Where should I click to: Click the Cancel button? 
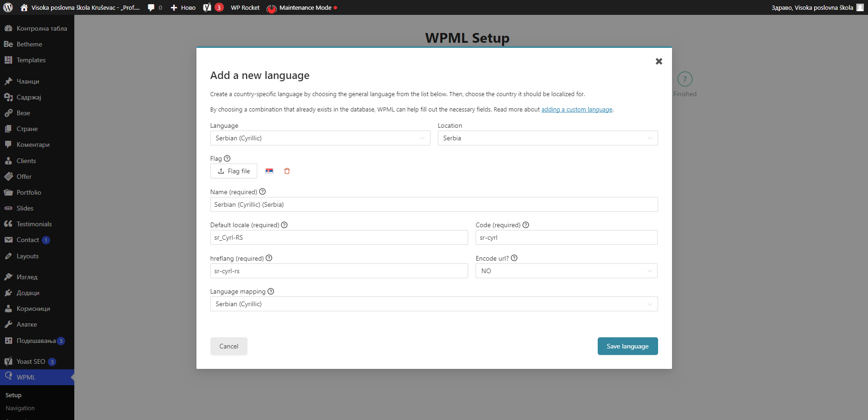(x=228, y=346)
